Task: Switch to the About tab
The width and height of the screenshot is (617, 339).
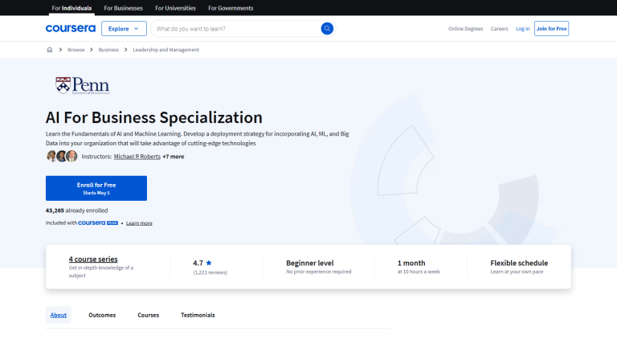Action: click(58, 315)
